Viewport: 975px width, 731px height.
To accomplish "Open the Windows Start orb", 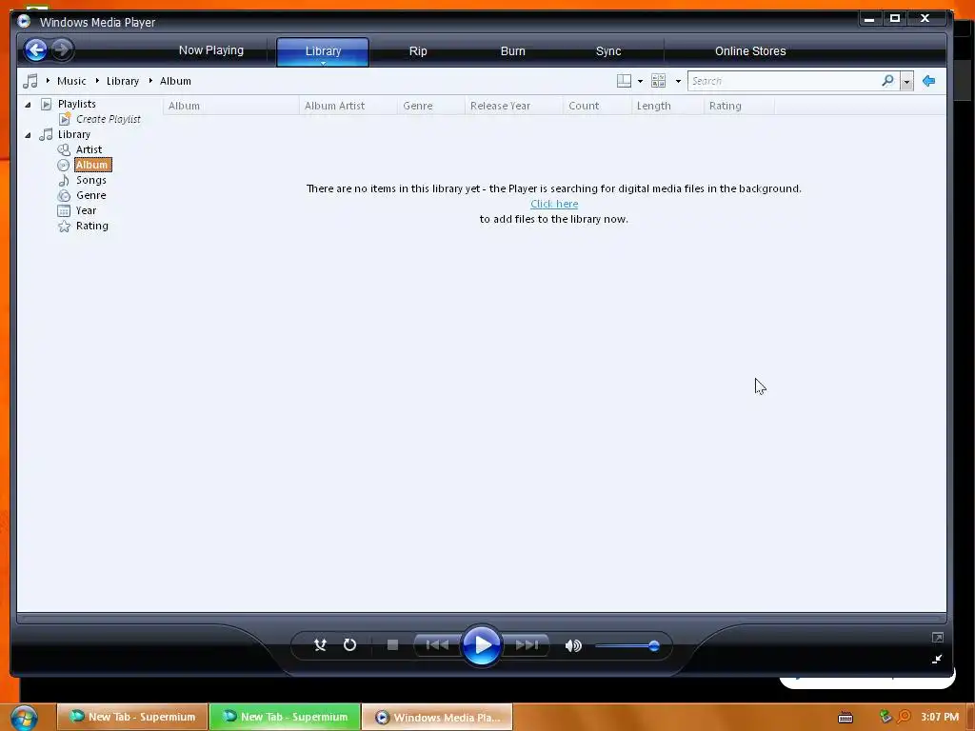I will pos(24,717).
